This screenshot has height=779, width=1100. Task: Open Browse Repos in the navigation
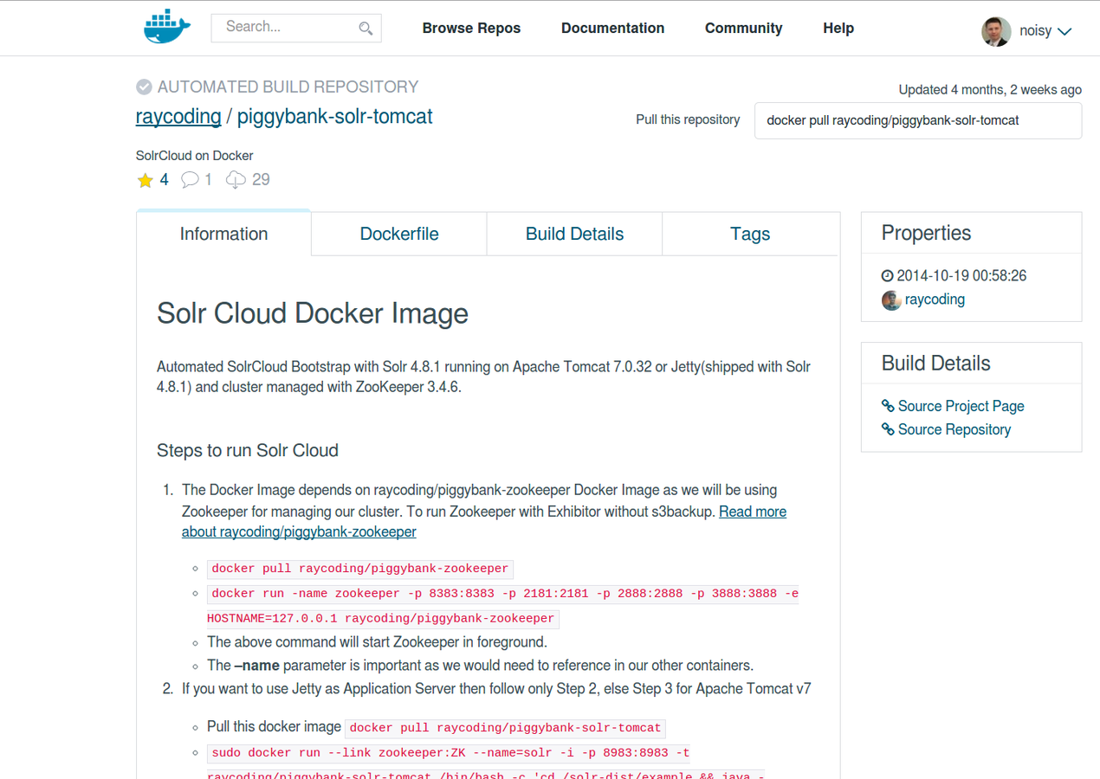pyautogui.click(x=471, y=29)
